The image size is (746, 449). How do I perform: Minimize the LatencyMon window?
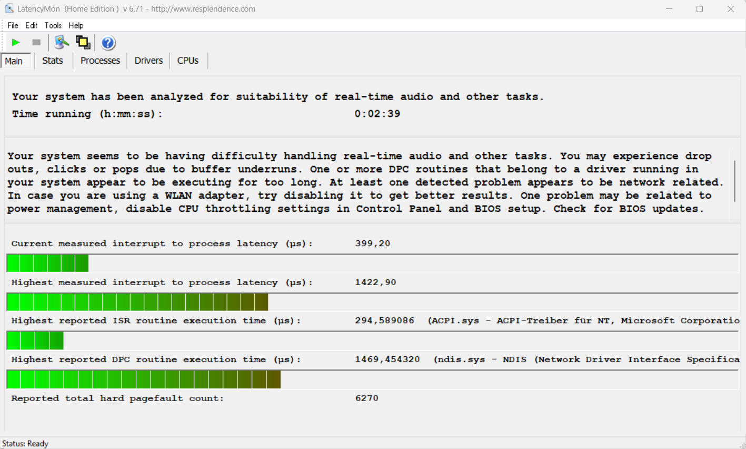click(669, 9)
